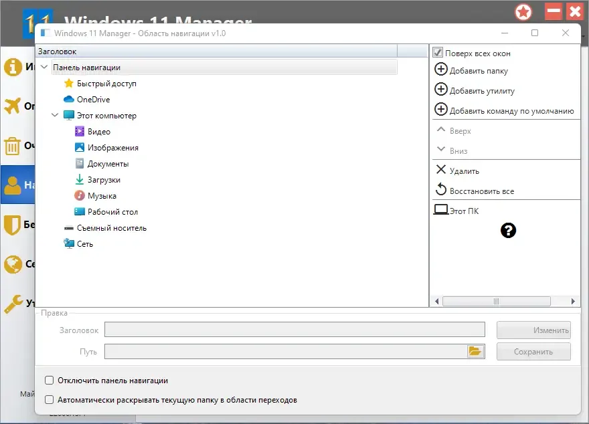This screenshot has width=589, height=424.
Task: Click the Заголовок text input field
Action: pos(294,330)
